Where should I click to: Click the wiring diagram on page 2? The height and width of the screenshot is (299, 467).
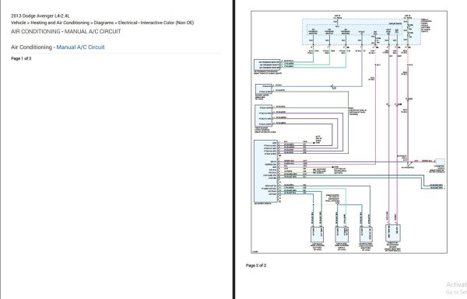point(349,132)
